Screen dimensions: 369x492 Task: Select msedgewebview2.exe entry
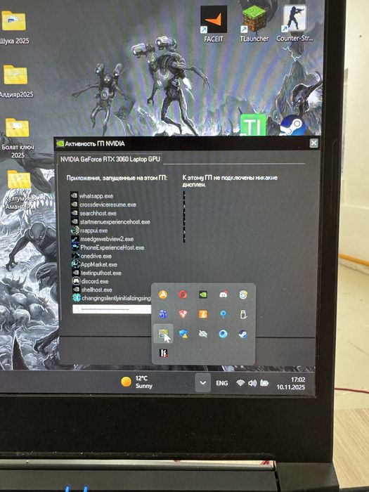103,239
